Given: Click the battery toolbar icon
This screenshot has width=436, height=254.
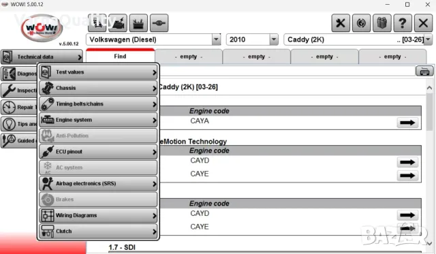Looking at the screenshot, I should coord(138,23).
